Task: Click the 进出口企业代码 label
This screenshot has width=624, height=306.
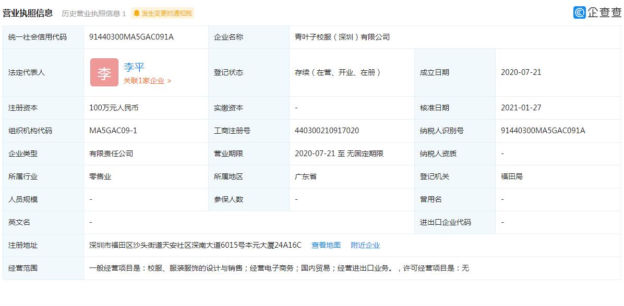Action: point(446,222)
